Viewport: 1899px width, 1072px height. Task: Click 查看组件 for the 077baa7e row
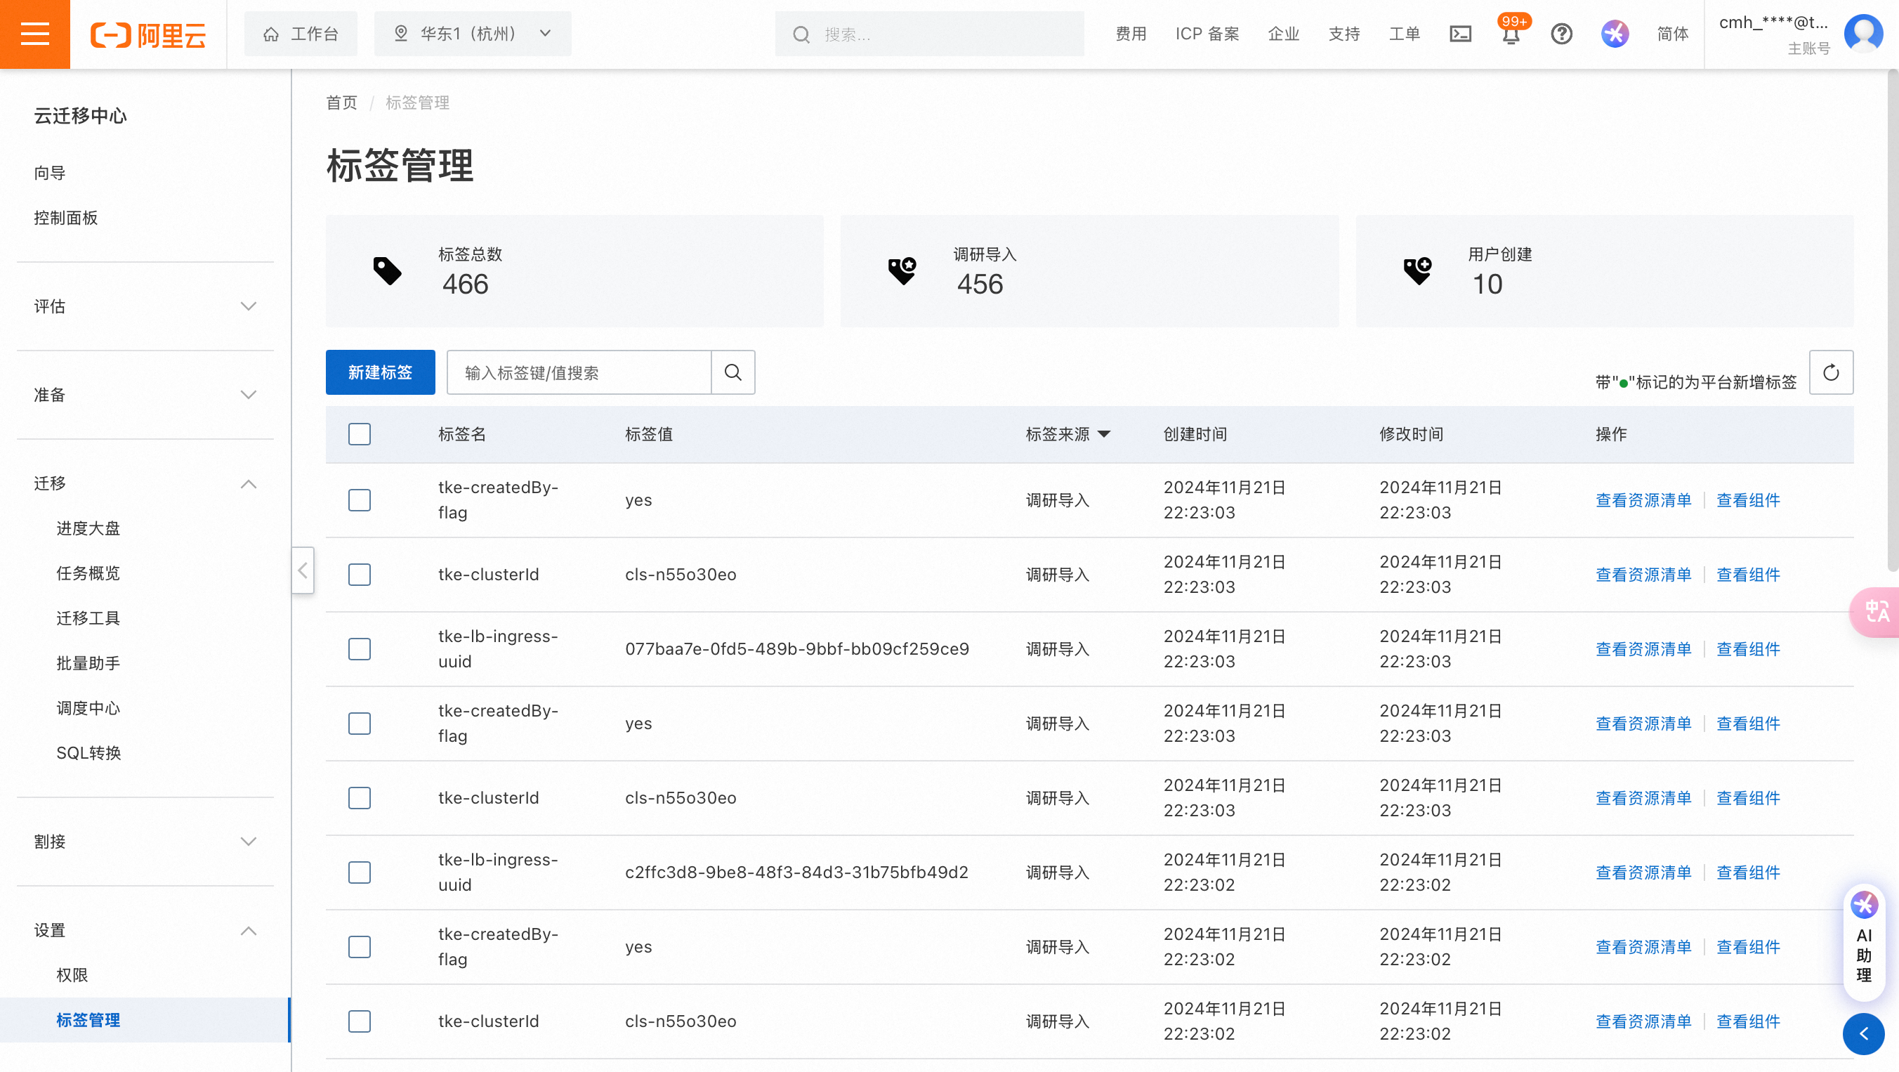pos(1748,650)
